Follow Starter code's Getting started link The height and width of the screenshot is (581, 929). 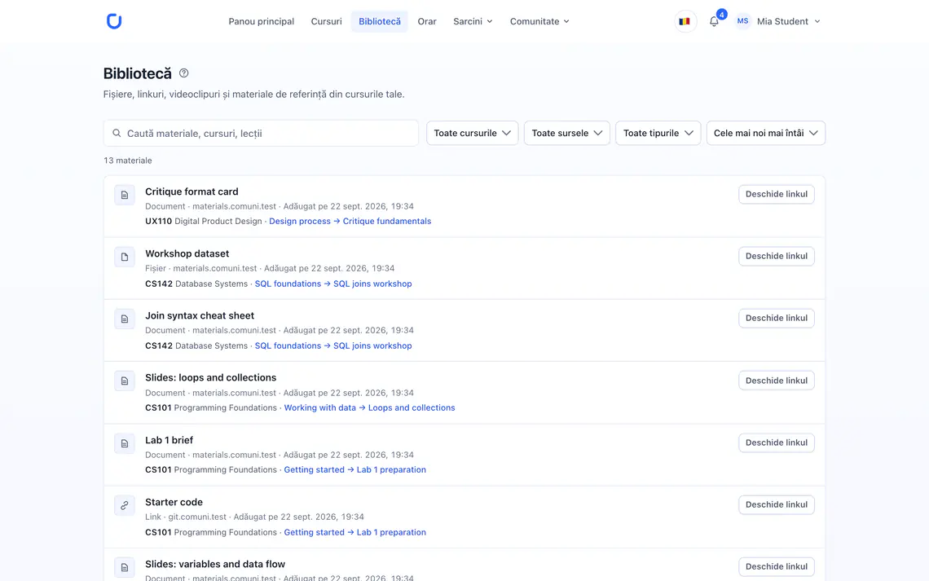coord(314,532)
